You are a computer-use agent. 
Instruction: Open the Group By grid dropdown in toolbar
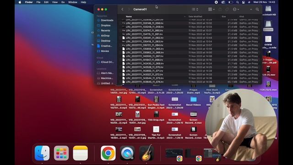[212, 9]
